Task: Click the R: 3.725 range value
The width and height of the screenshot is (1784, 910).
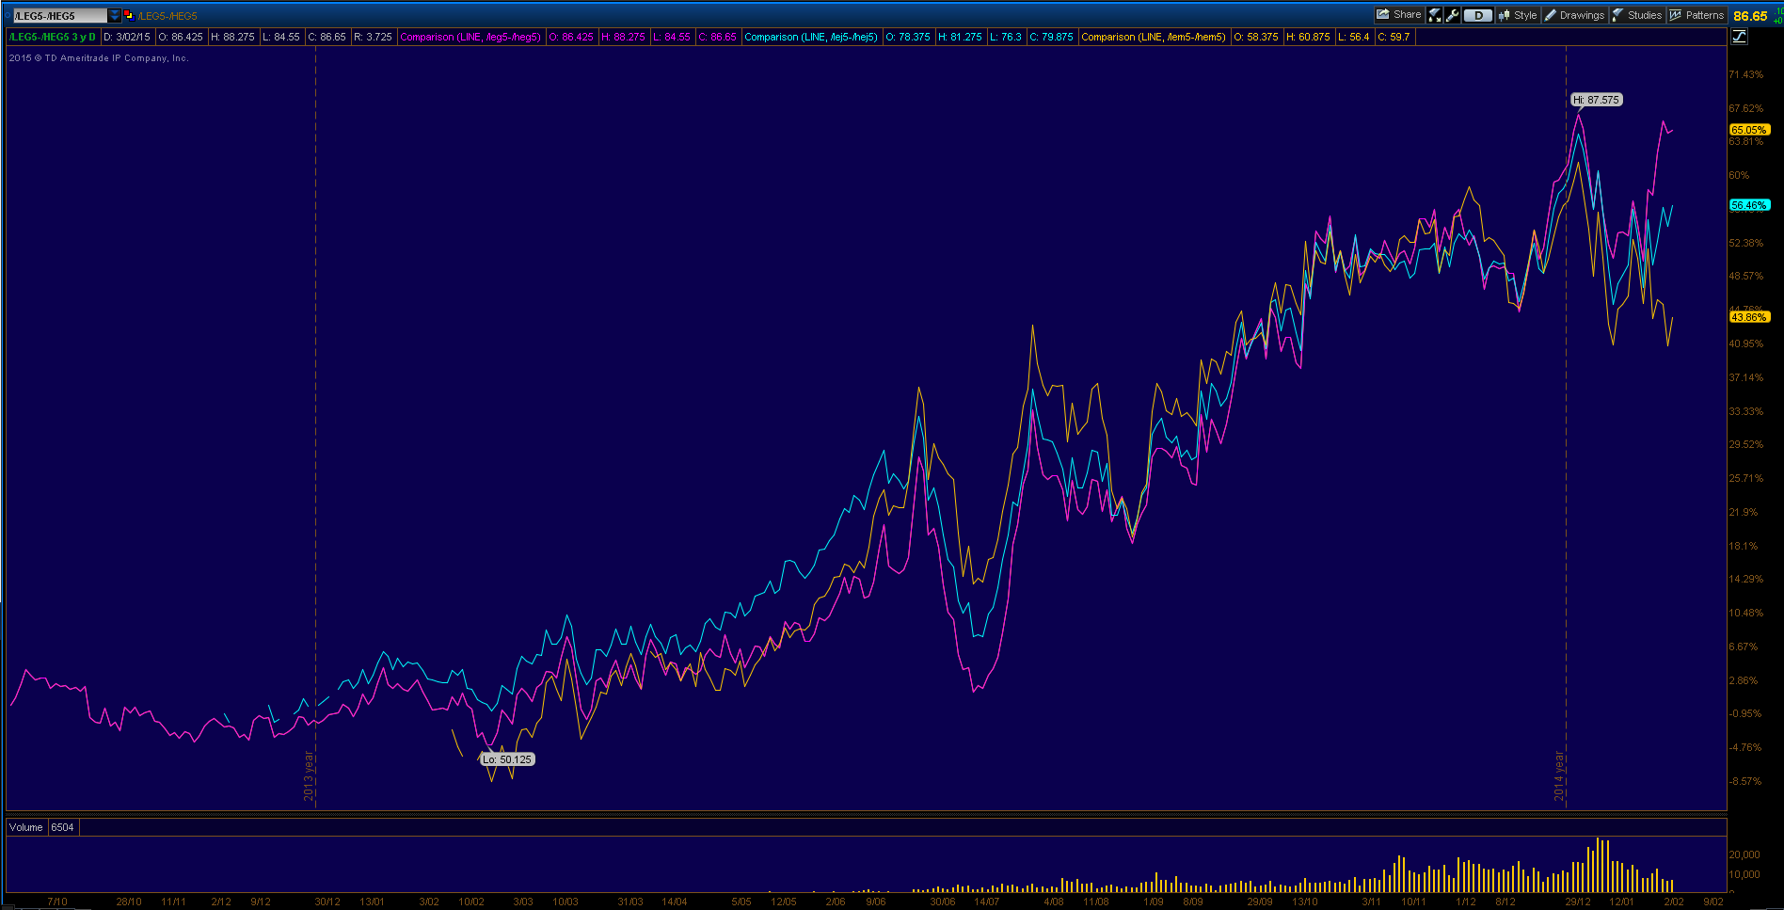Action: click(x=373, y=37)
